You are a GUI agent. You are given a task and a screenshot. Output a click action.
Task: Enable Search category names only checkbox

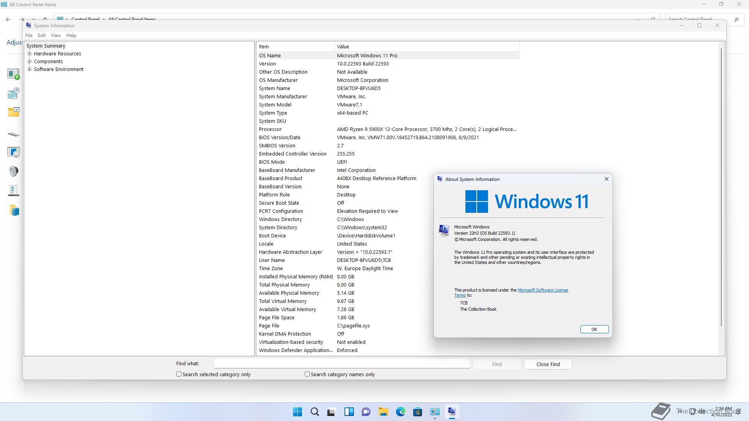point(307,374)
